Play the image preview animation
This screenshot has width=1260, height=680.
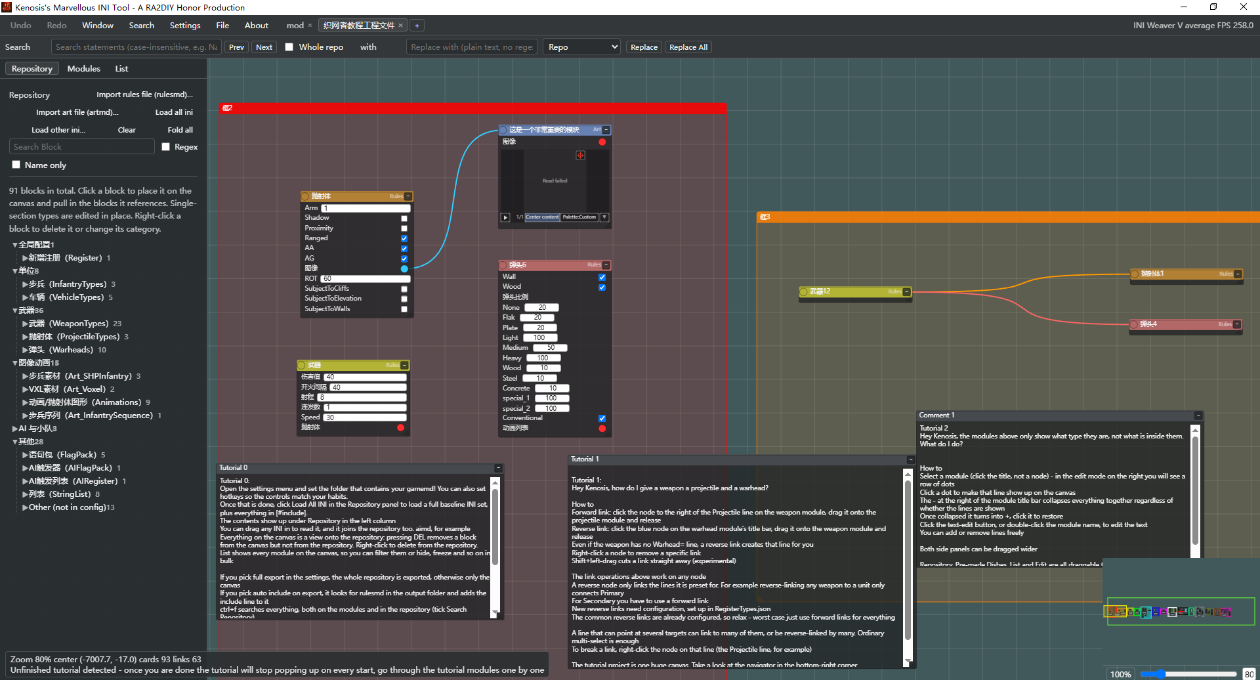505,217
